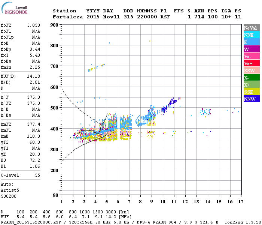The width and height of the screenshot is (262, 225).
Task: Click the foF2 value 5.050
Action: point(34,25)
